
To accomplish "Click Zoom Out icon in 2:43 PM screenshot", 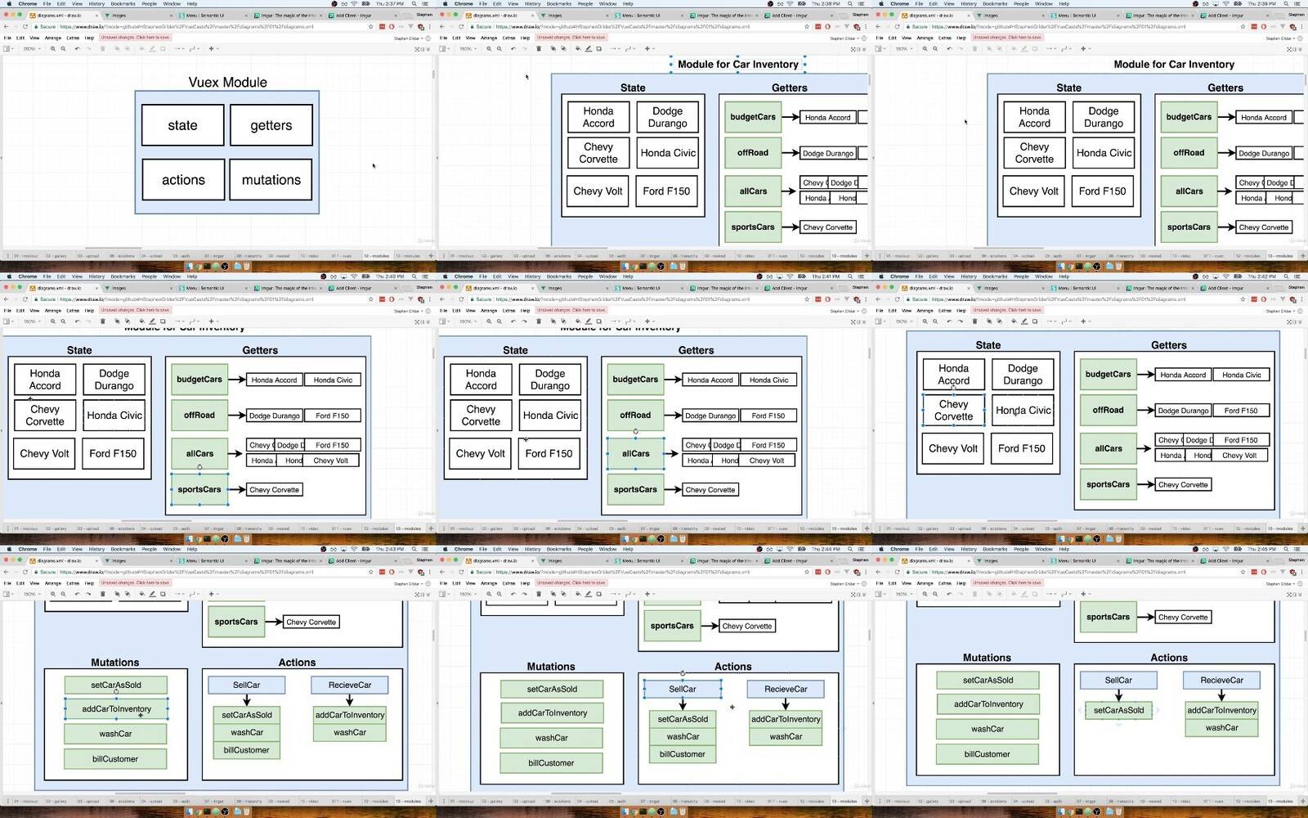I will 63,594.
